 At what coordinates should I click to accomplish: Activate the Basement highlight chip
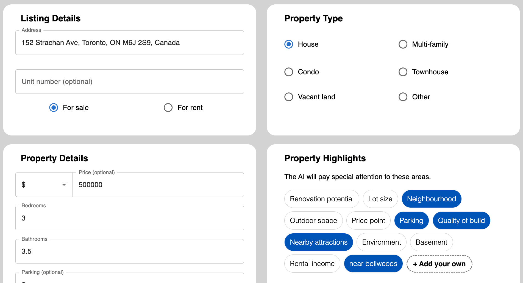click(x=431, y=242)
